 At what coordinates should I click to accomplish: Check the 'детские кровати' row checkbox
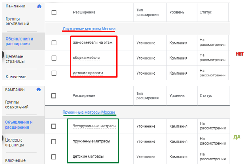click(54, 73)
